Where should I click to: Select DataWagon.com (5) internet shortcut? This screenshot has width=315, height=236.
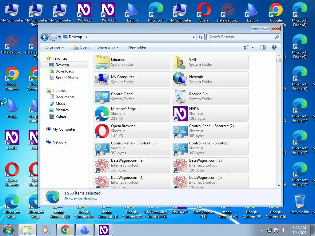(x=210, y=182)
